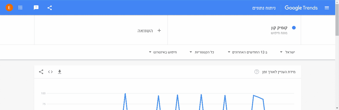Open the hamburger main menu
Viewport: 339px width, 110px height.
pos(327,8)
